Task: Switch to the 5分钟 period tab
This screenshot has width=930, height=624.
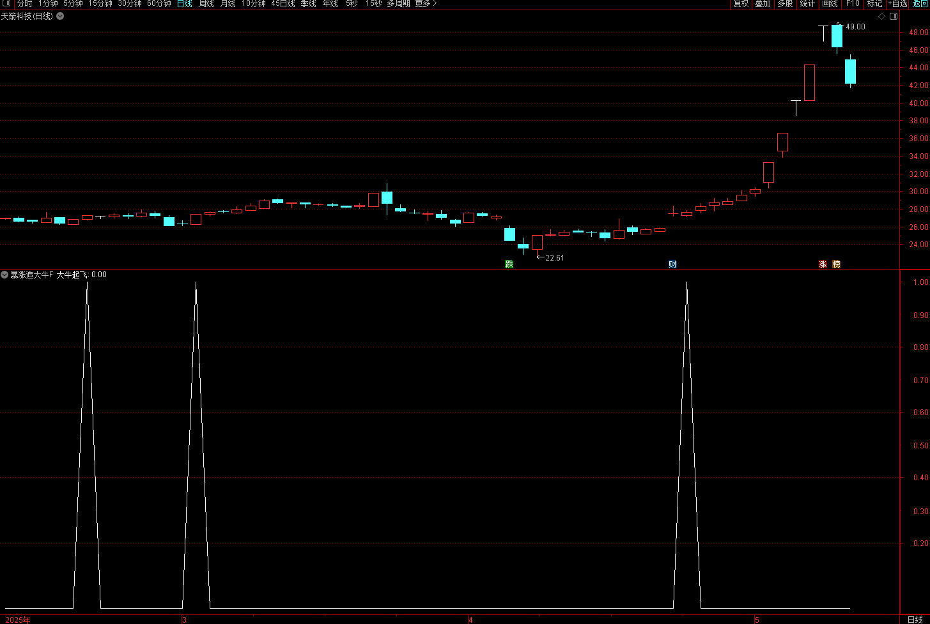Action: [73, 4]
